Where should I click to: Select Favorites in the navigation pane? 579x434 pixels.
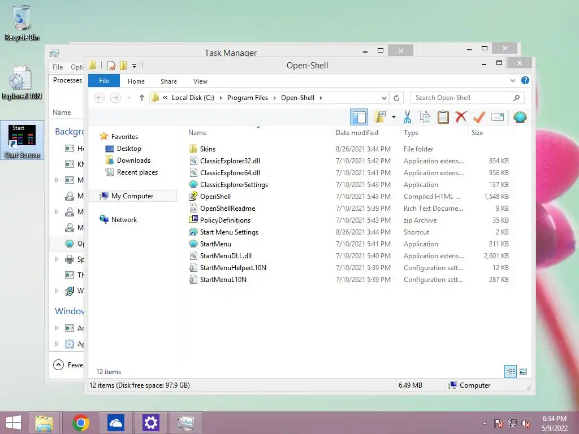[124, 137]
